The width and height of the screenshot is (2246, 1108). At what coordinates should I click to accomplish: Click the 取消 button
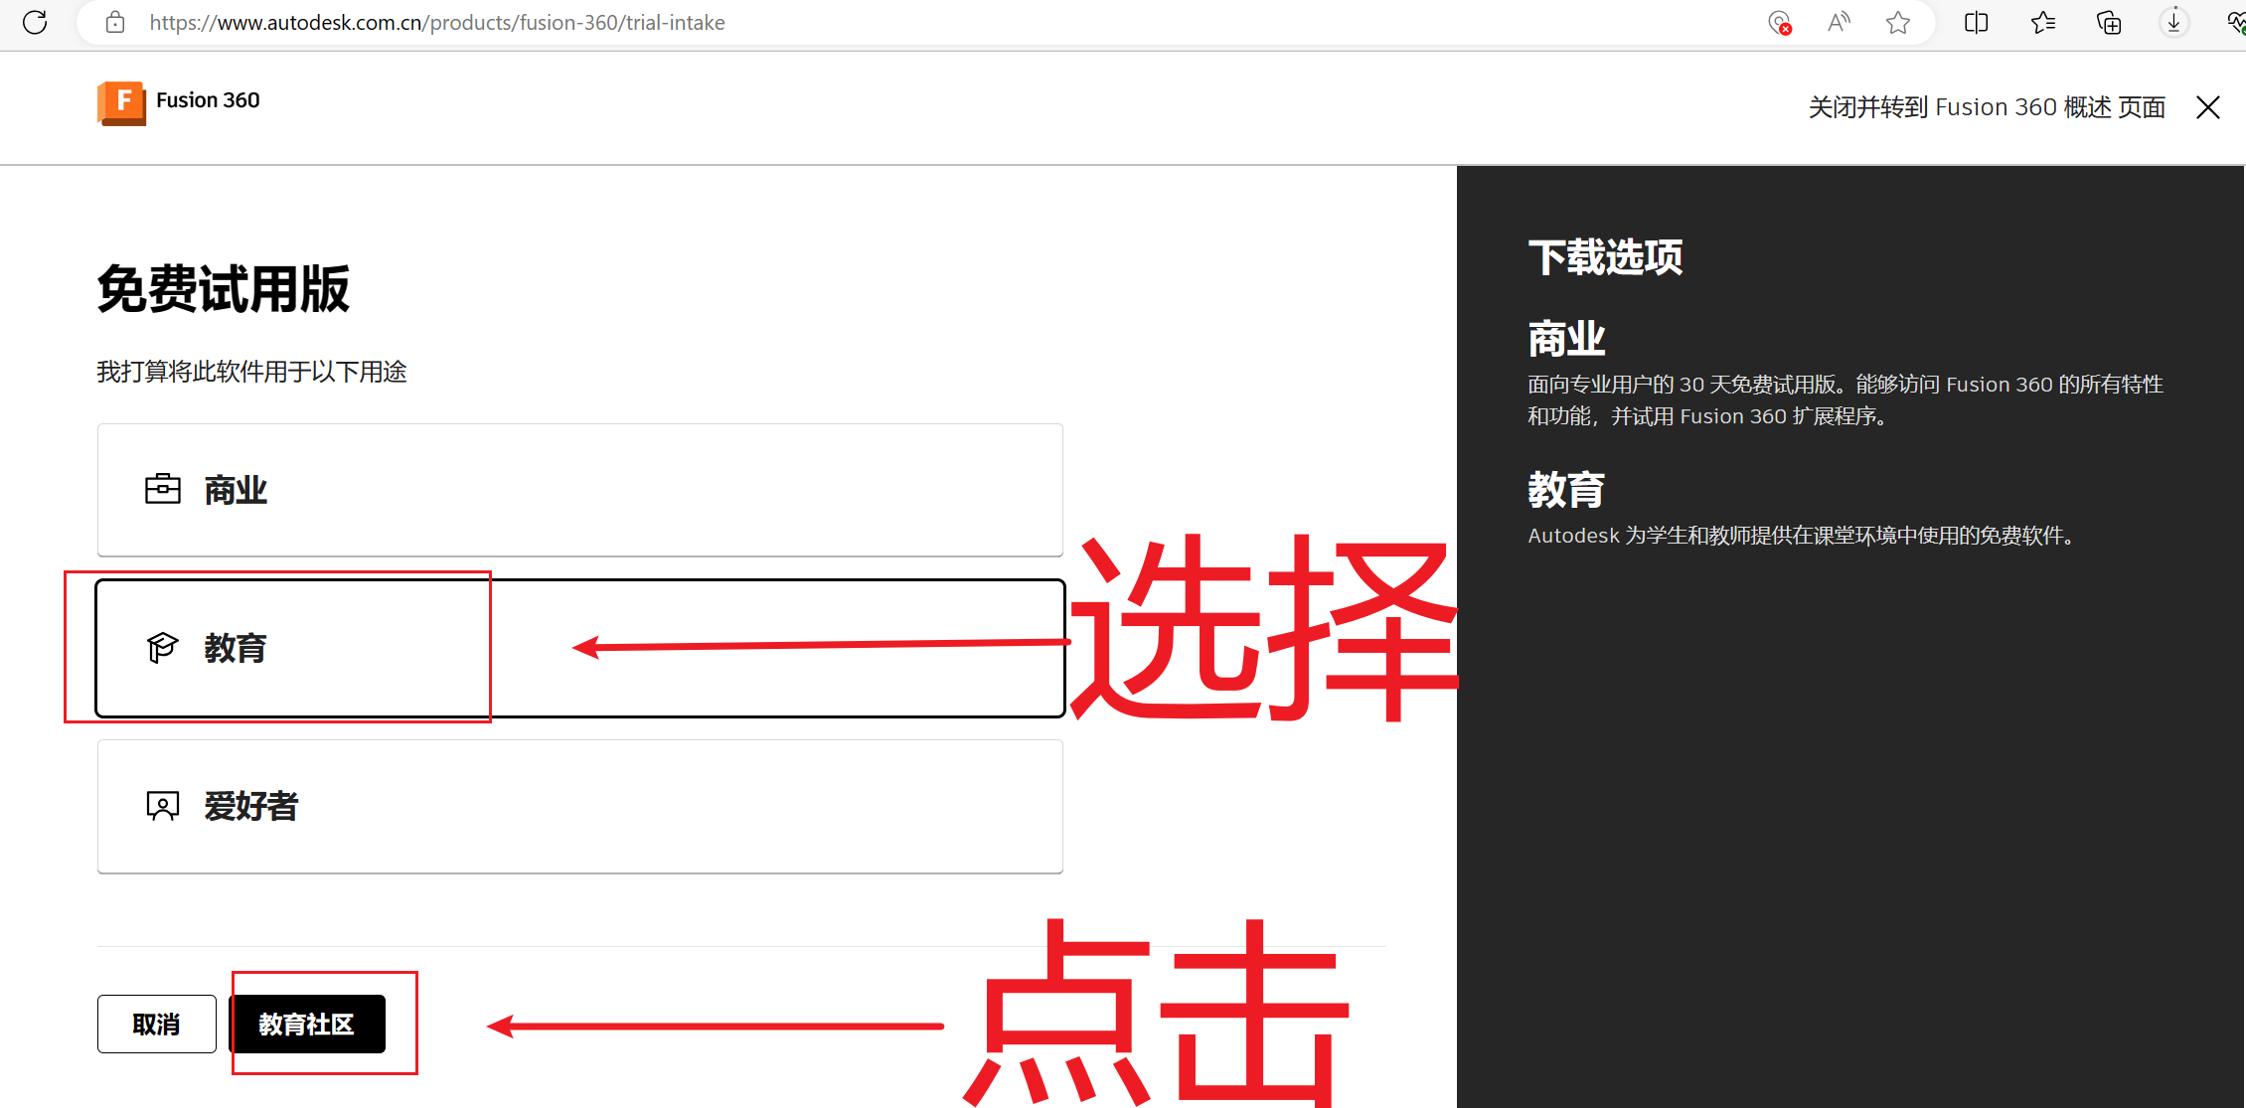tap(157, 1024)
